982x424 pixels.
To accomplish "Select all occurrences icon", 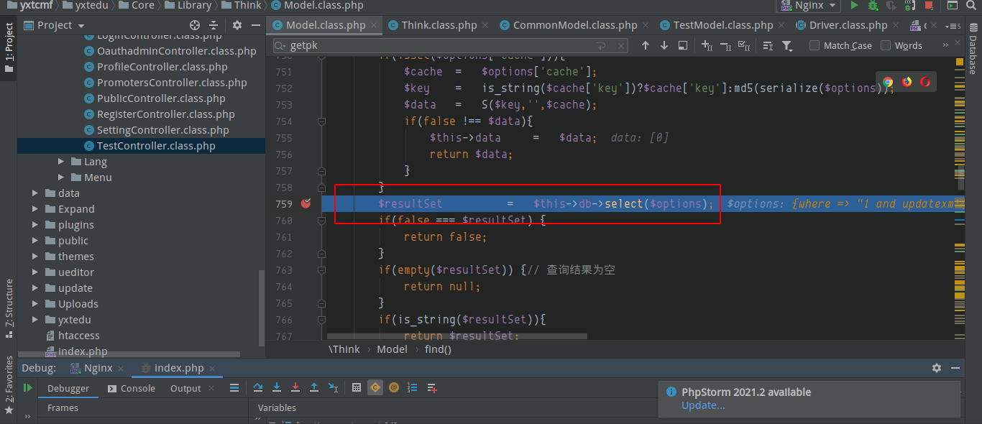I will pos(744,45).
